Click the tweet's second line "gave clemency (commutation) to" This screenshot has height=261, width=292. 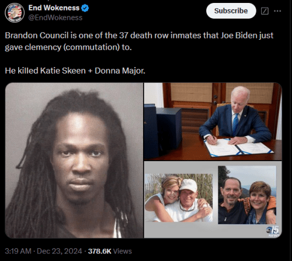tap(68, 47)
